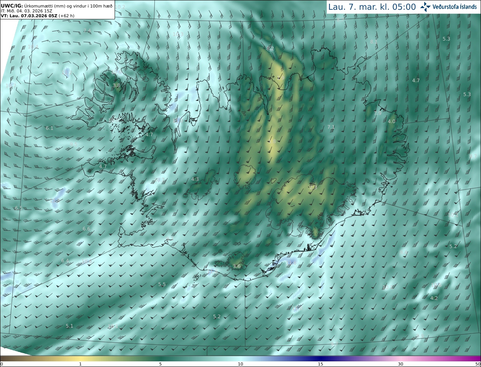Click the "1" tick label on color scale
481x367 pixels.
point(80,364)
